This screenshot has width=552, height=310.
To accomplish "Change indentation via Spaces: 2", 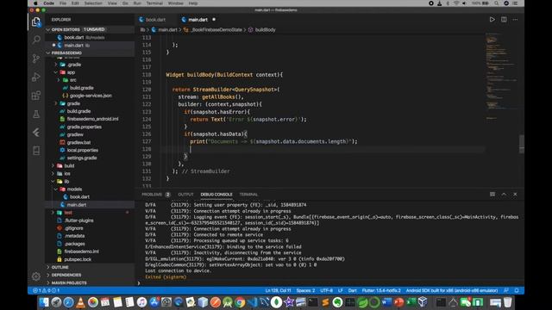I will pos(305,291).
